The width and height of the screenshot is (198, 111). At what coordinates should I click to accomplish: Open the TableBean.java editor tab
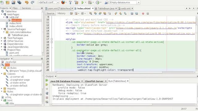coord(106,8)
